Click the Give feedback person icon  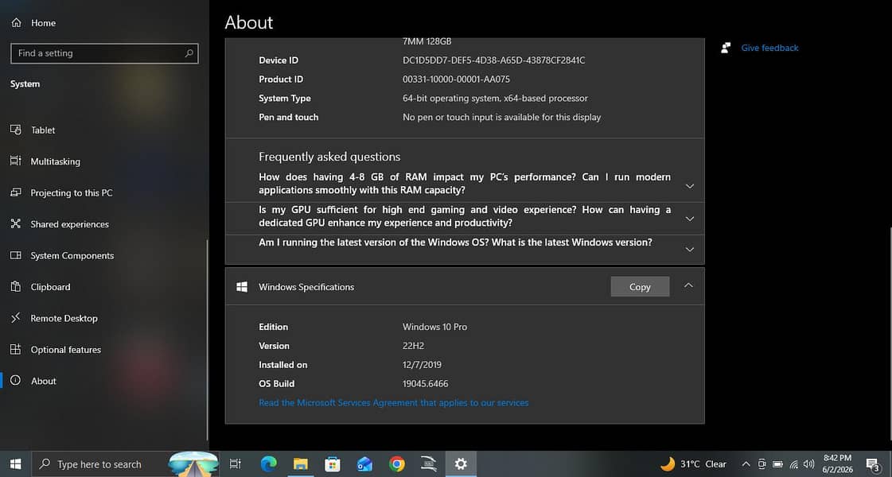click(x=726, y=48)
